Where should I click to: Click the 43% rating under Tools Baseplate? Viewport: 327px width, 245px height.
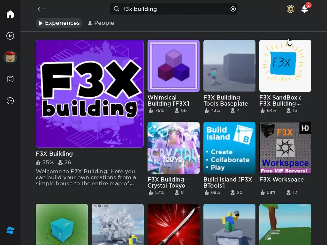pos(212,111)
